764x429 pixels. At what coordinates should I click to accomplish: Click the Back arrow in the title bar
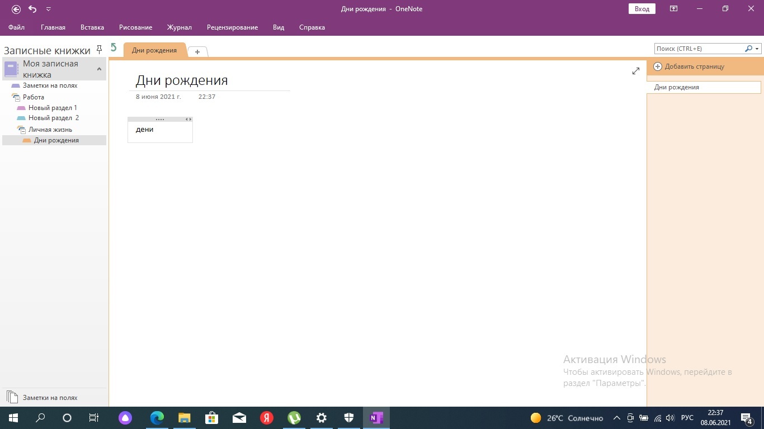click(x=16, y=9)
